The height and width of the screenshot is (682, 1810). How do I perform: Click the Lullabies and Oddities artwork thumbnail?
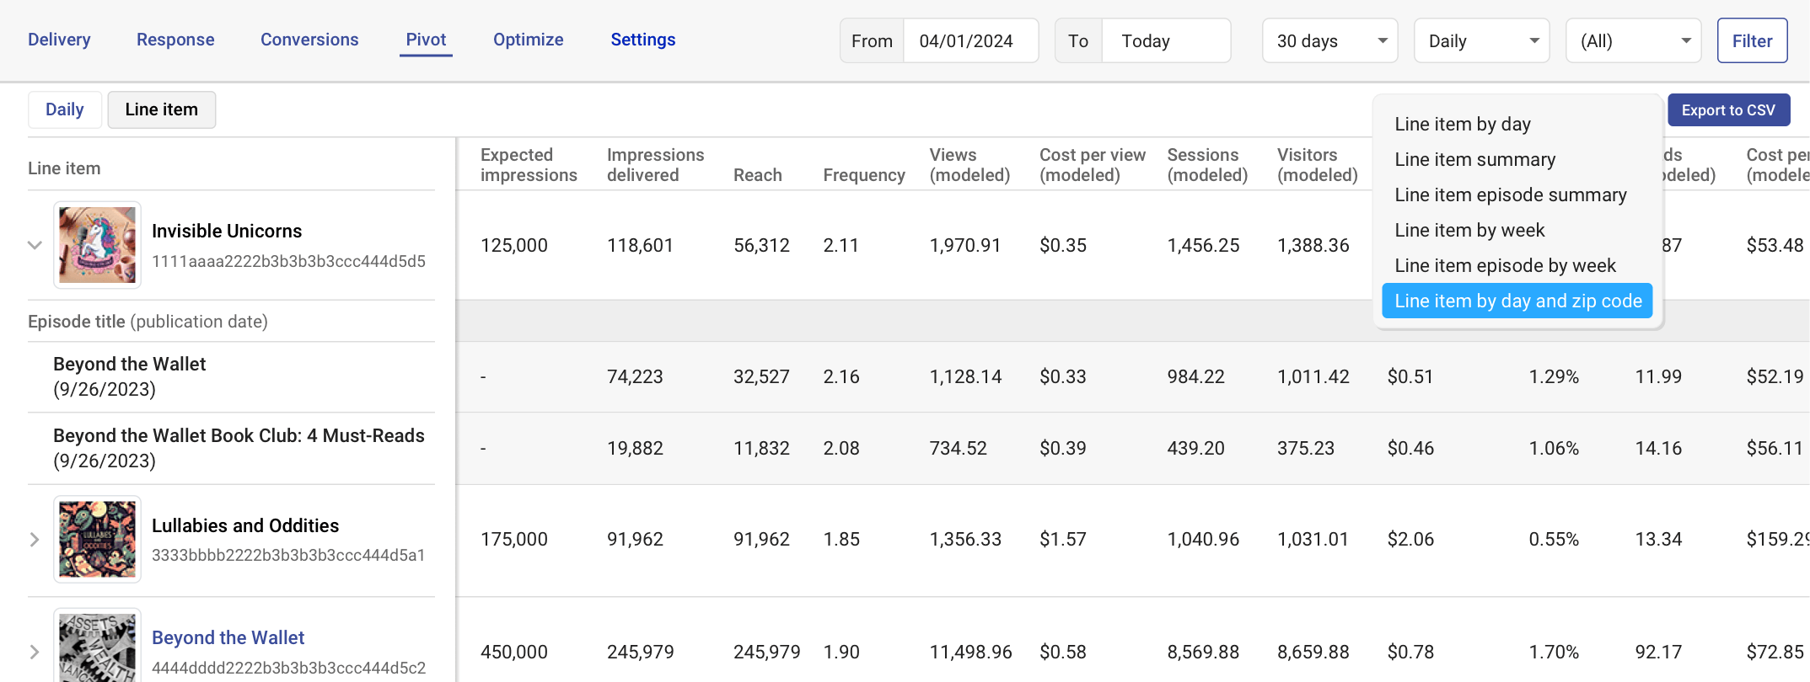97,539
